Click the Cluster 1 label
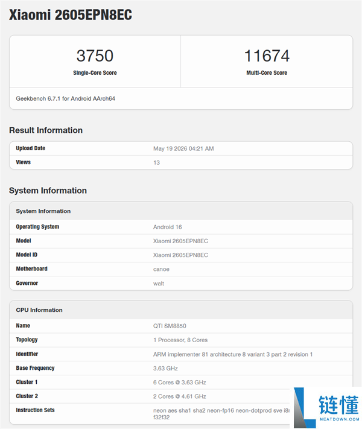Screen dimensions: 362x429 [x=27, y=382]
